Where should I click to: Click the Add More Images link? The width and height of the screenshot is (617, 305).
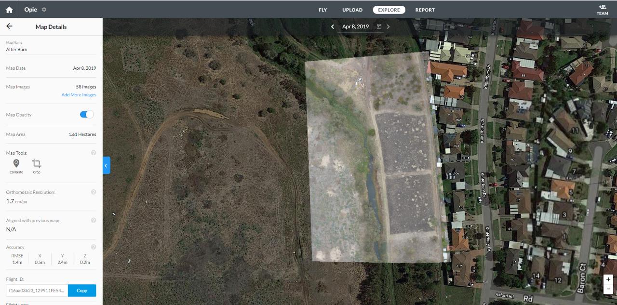tap(79, 95)
